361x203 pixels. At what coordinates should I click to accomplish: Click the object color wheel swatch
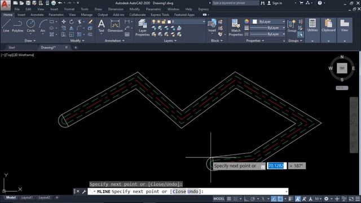246,21
